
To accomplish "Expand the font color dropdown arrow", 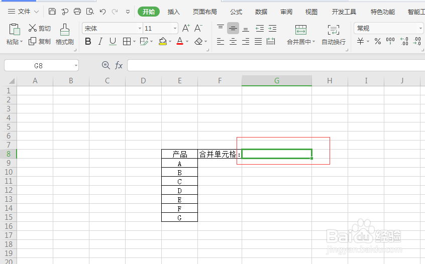I will click(187, 42).
